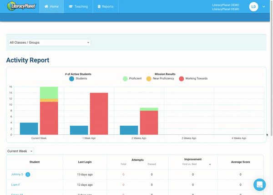Expand account menu chevron beside avatar
Viewport: 273px width, 195px height.
point(264,7)
